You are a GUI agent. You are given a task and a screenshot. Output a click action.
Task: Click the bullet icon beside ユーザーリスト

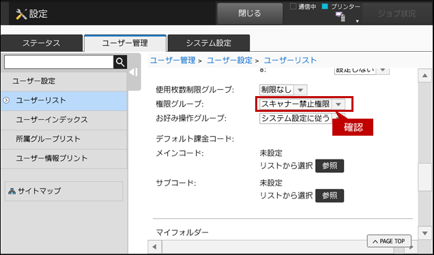pos(6,100)
